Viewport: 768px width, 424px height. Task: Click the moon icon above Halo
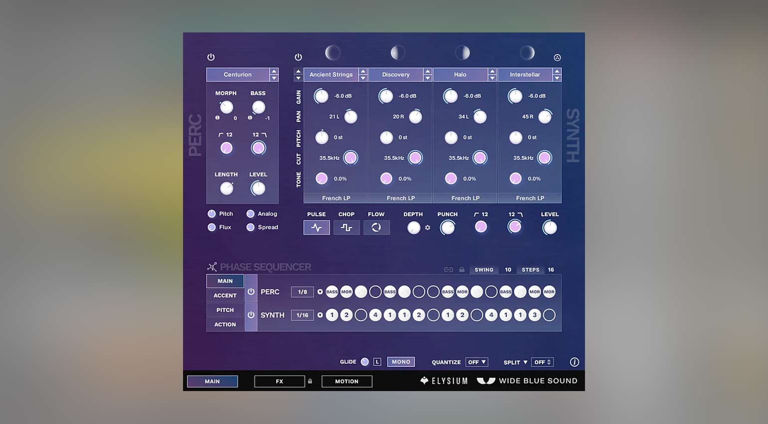[x=462, y=52]
